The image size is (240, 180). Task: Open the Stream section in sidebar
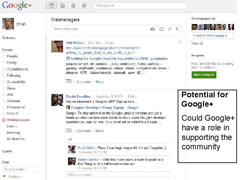pyautogui.click(x=7, y=50)
